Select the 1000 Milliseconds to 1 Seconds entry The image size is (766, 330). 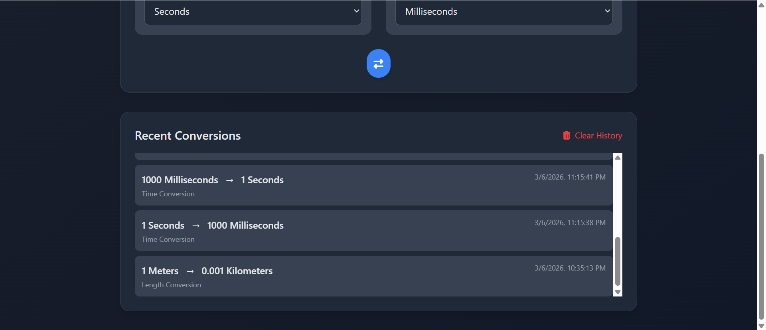(373, 185)
